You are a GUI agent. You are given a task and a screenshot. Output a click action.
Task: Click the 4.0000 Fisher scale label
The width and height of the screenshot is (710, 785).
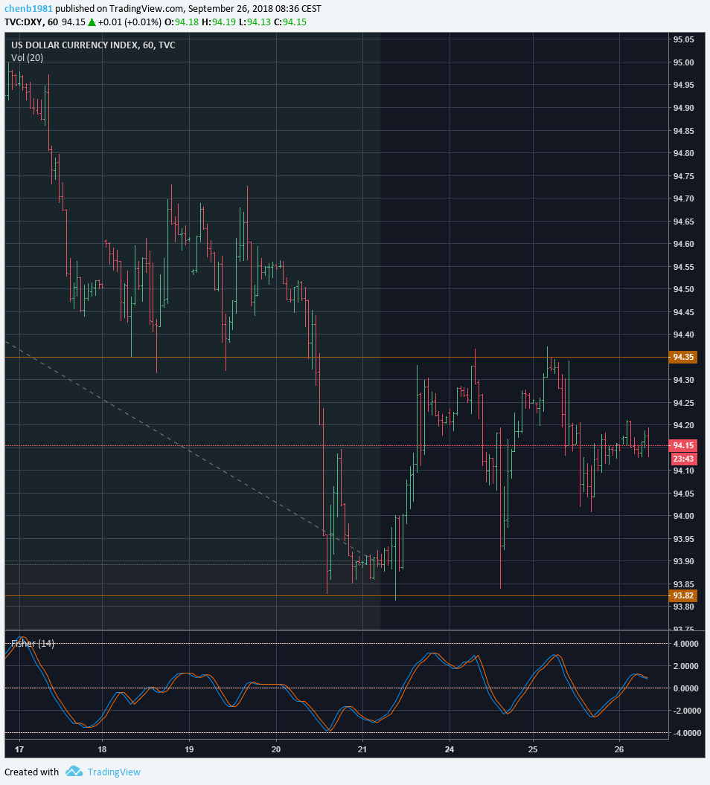(686, 644)
